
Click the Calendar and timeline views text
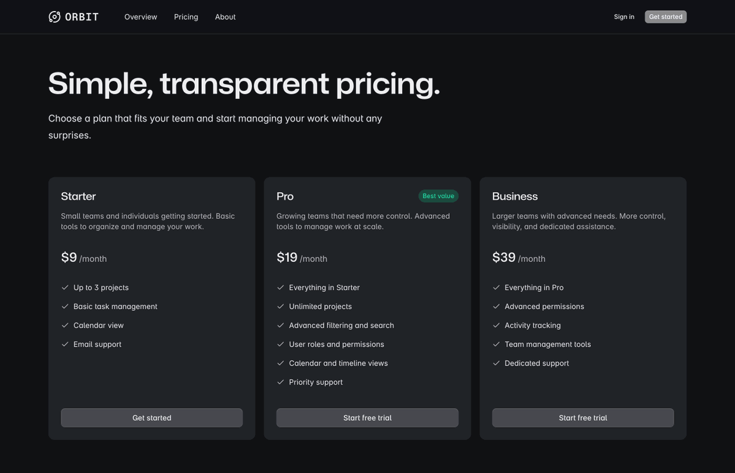pyautogui.click(x=338, y=363)
